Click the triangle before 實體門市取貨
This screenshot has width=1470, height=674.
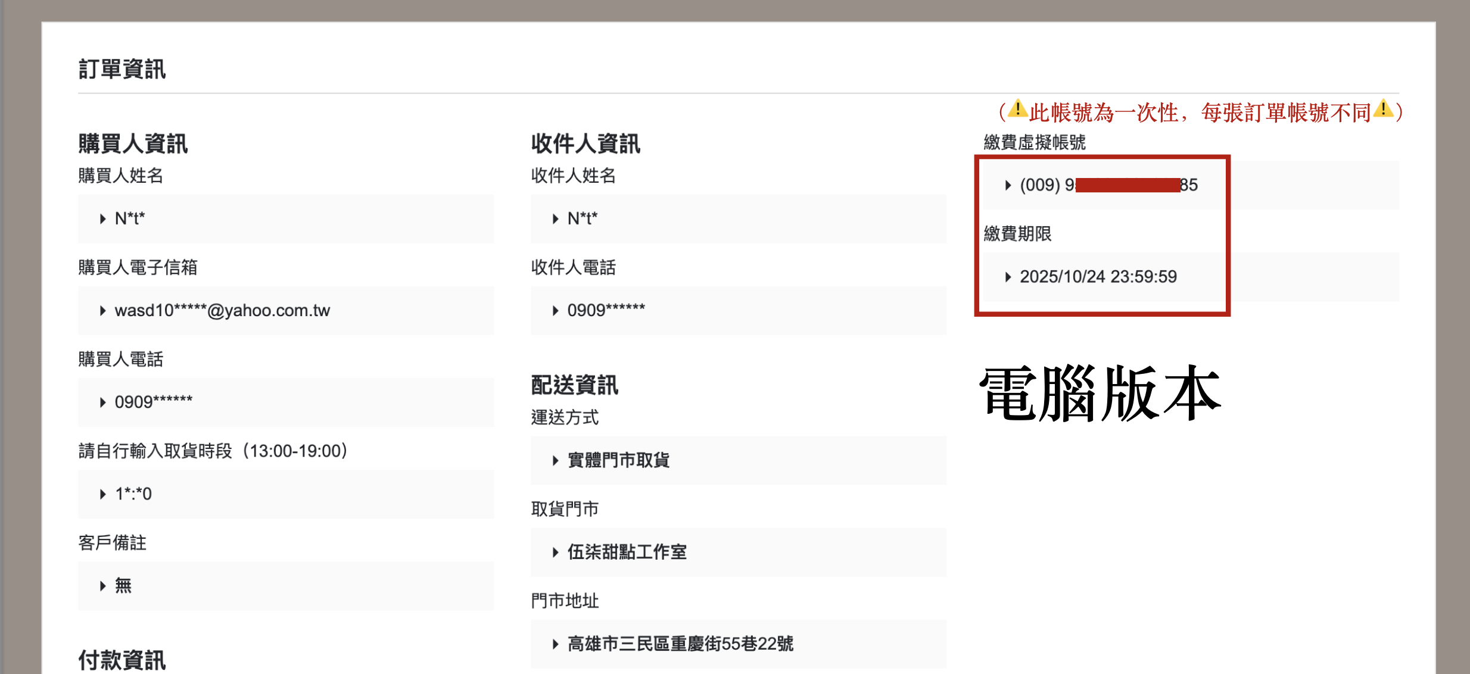tap(556, 460)
